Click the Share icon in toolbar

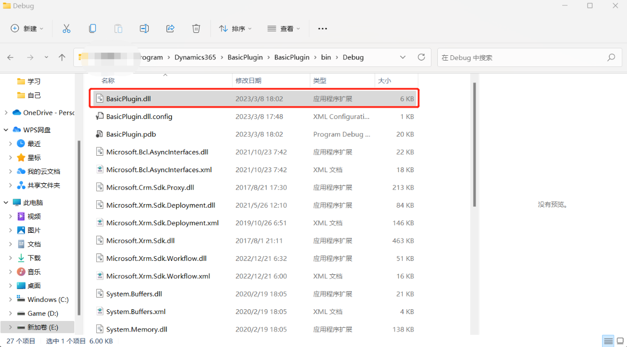click(171, 28)
